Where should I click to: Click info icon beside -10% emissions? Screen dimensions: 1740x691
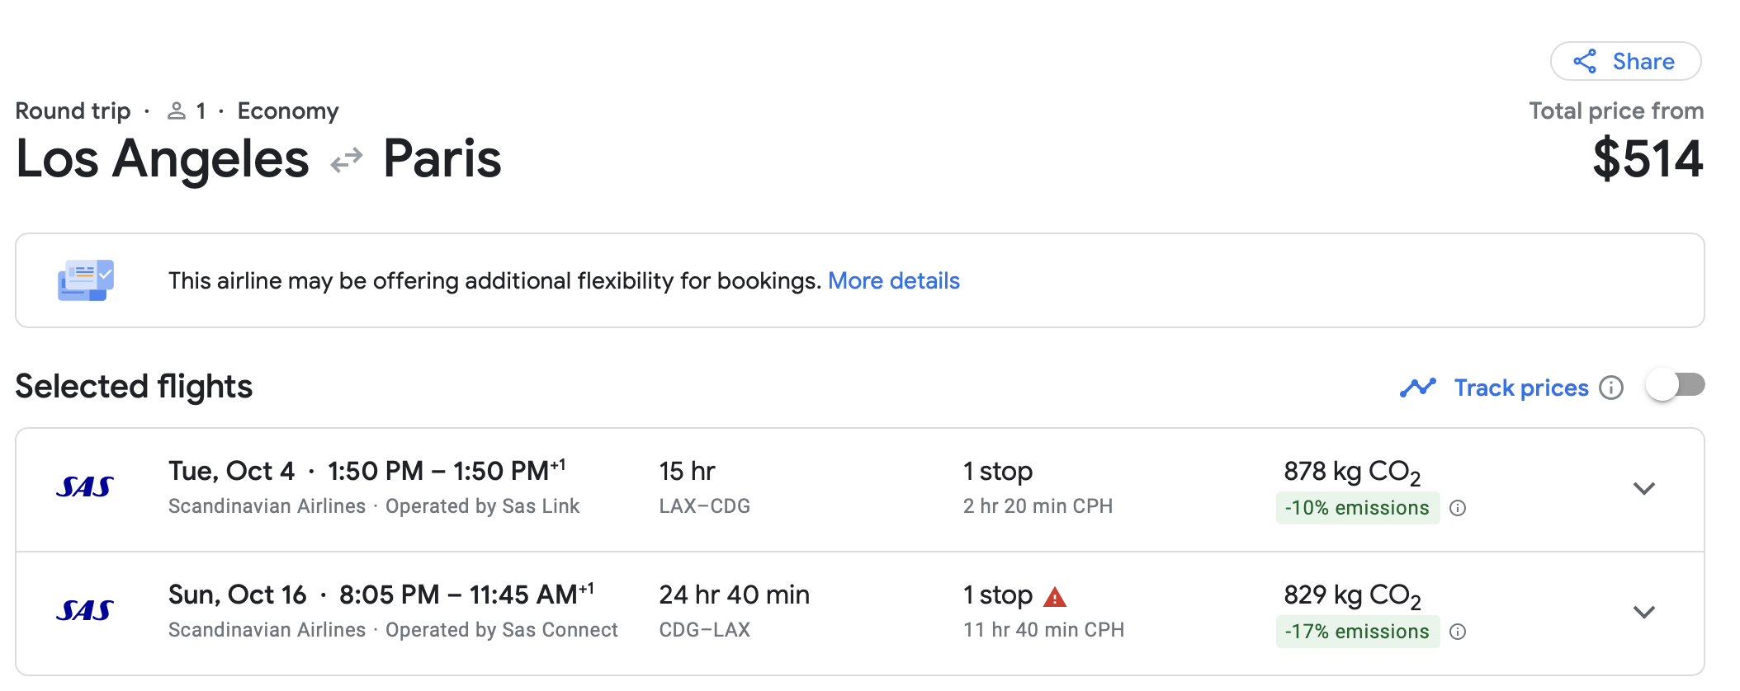pyautogui.click(x=1458, y=508)
